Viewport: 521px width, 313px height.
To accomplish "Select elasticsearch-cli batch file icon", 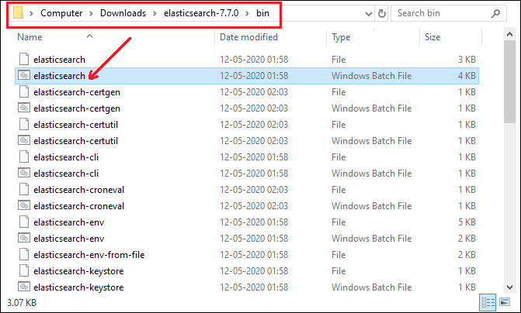I will pos(24,173).
